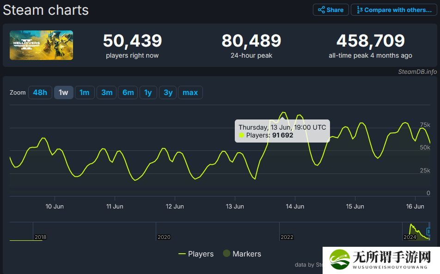Image resolution: width=440 pixels, height=274 pixels.
Task: Click the 14 Jun axis label
Action: tap(295, 207)
